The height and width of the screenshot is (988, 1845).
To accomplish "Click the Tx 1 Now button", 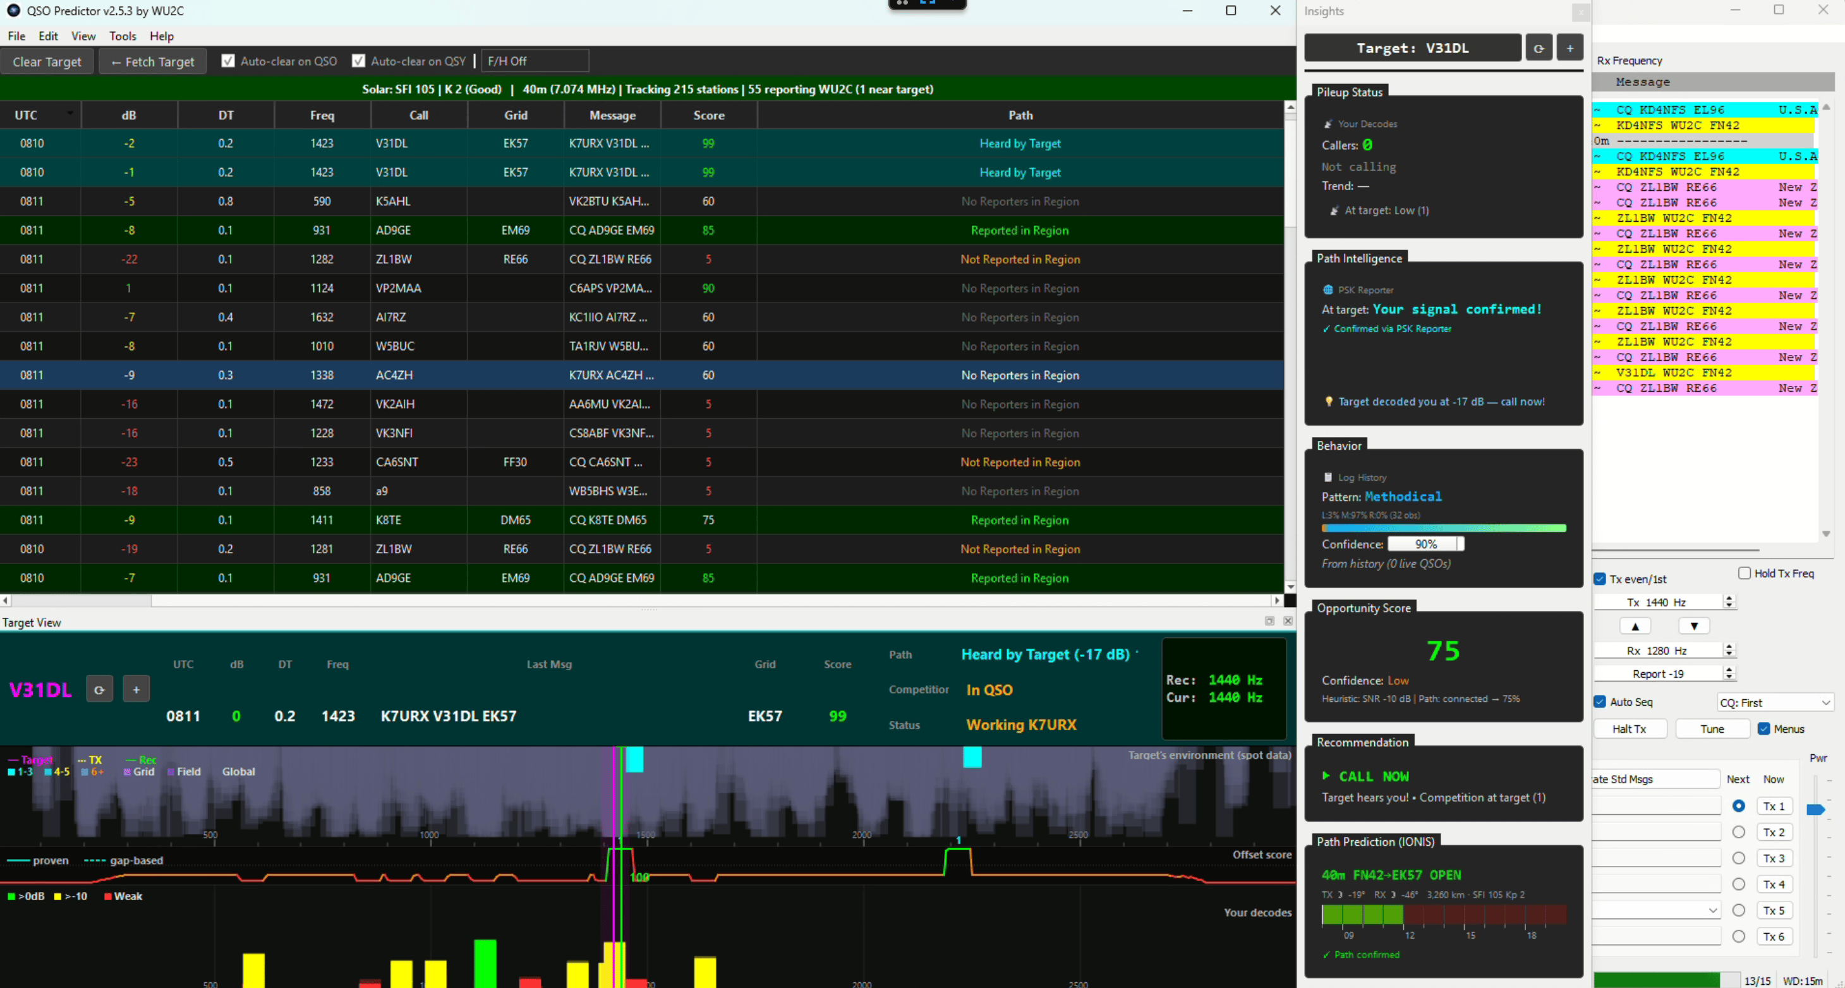I will [x=1774, y=806].
